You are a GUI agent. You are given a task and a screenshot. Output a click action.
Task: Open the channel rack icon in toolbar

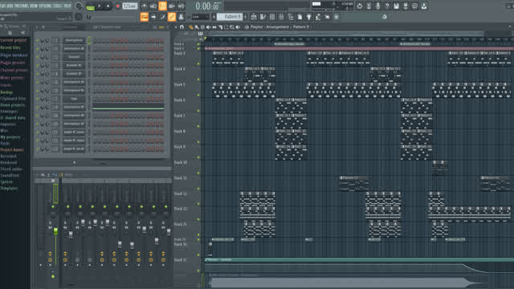point(272,17)
